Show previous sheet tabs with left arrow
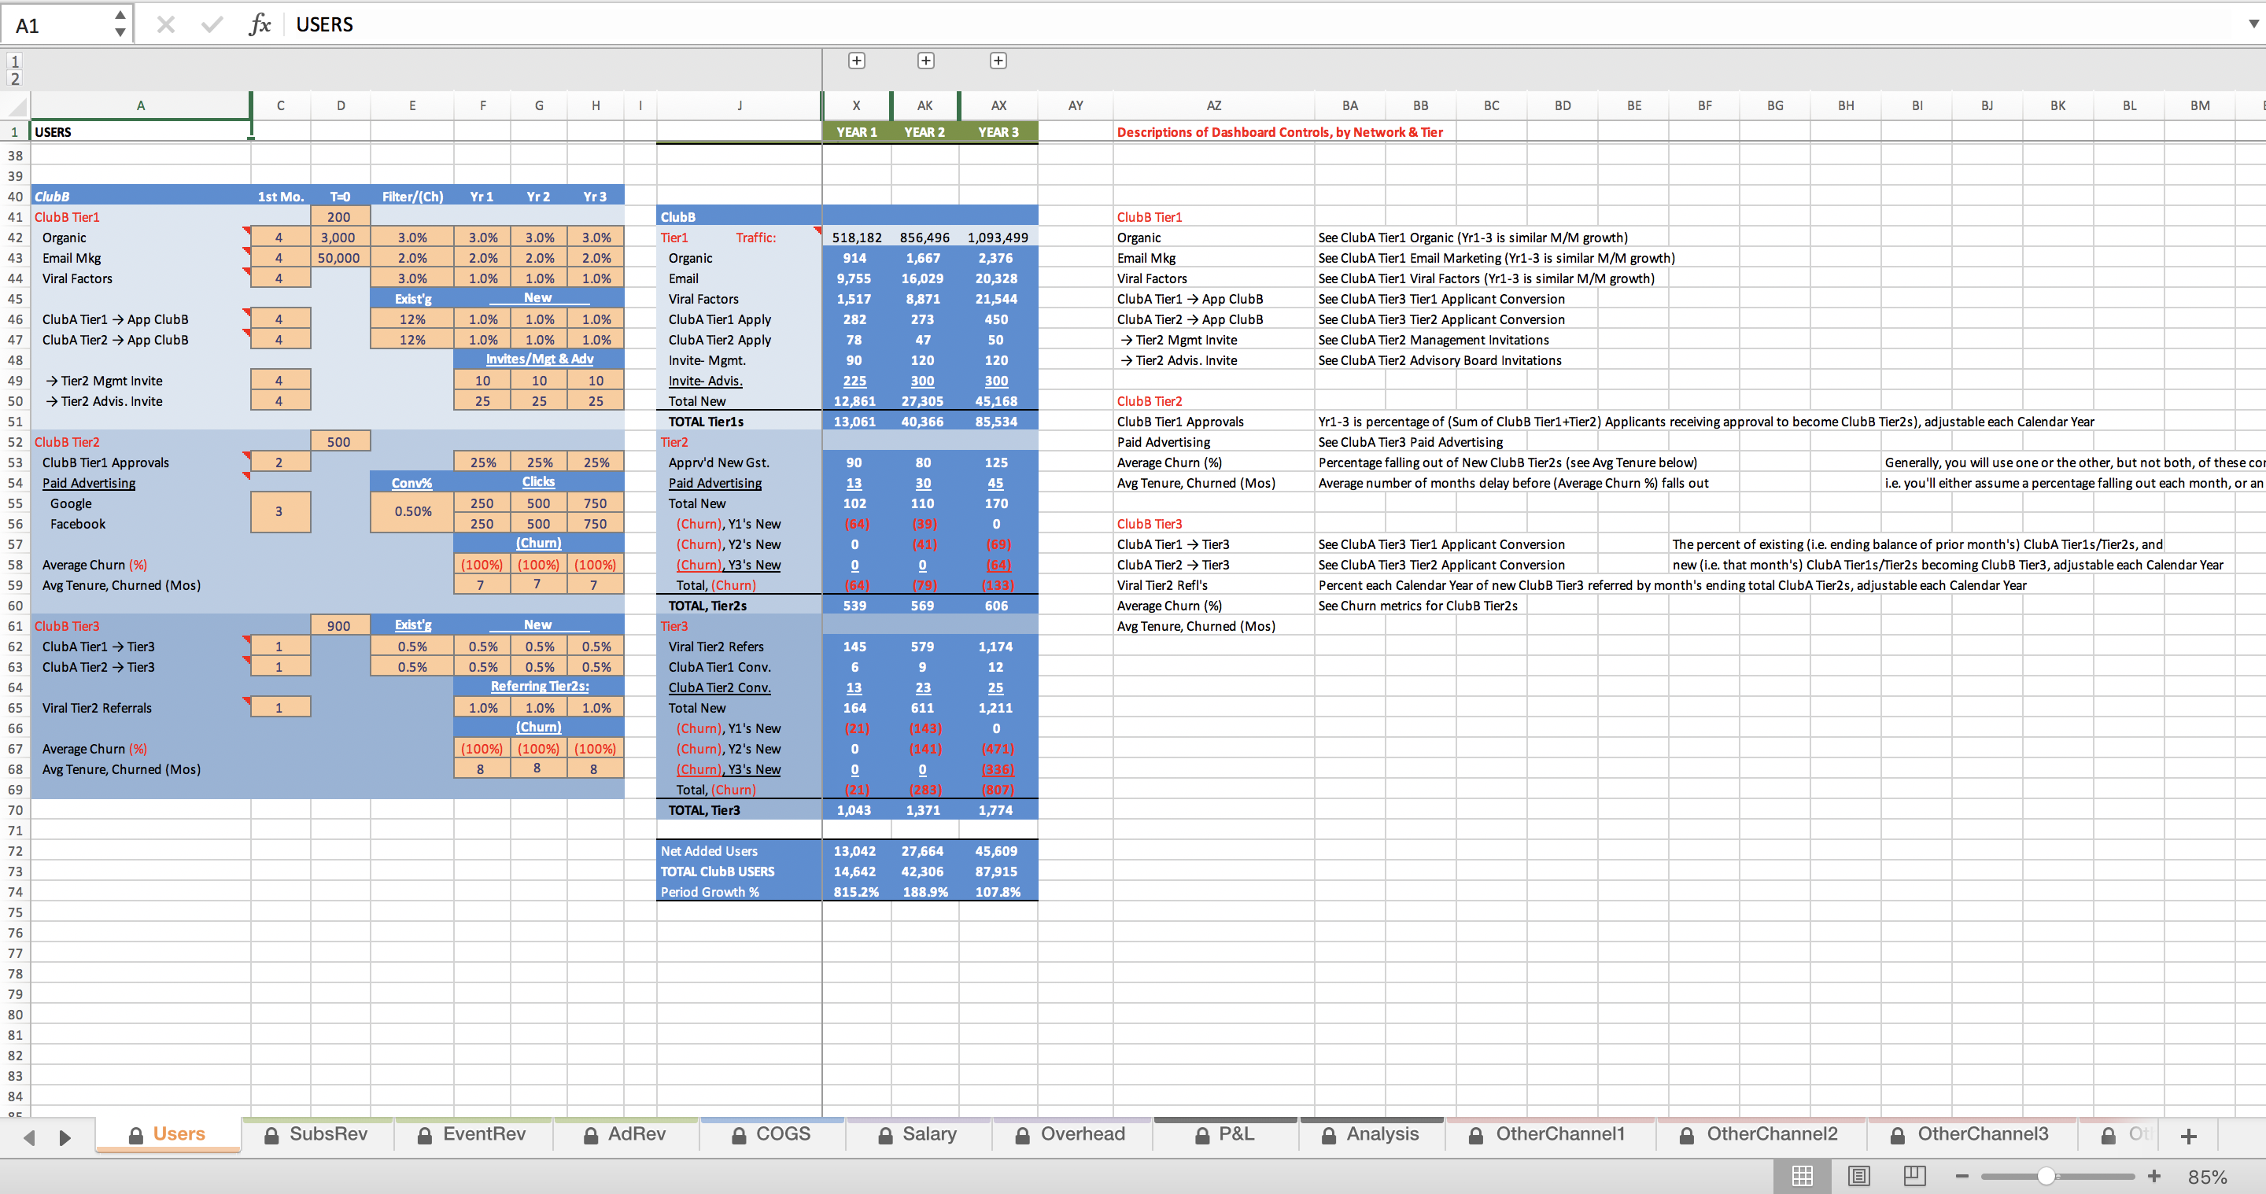This screenshot has width=2266, height=1194. [x=29, y=1137]
